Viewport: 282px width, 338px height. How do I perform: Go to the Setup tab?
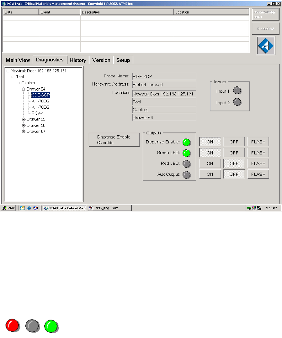click(x=123, y=60)
